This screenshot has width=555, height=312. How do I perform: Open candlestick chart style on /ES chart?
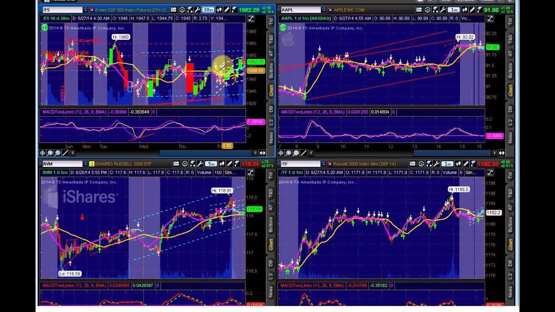point(219,10)
